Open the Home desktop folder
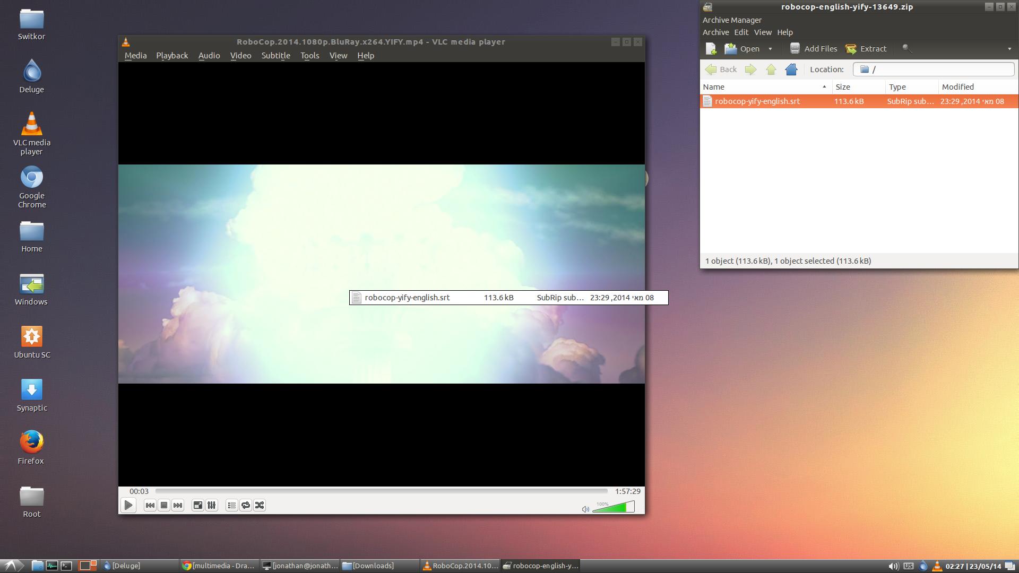This screenshot has height=573, width=1019. point(31,237)
